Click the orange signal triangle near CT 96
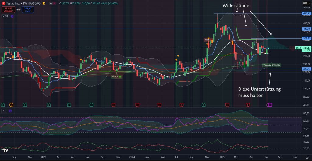 click(208, 38)
